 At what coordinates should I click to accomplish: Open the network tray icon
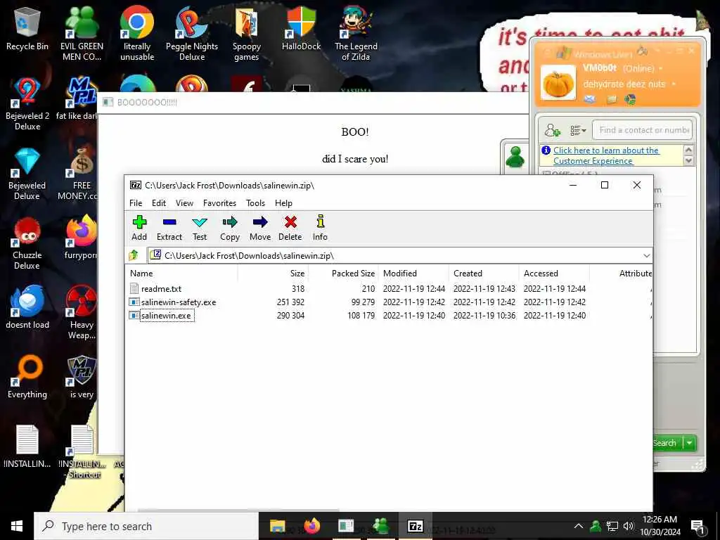612,526
